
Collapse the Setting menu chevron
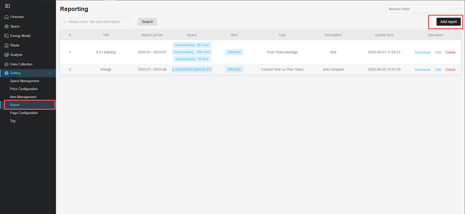(49, 73)
